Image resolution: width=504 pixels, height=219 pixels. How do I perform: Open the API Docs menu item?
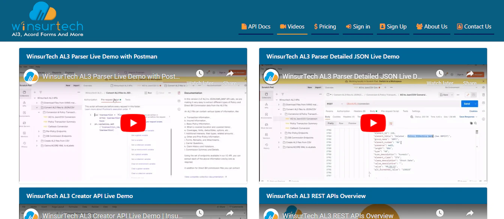(255, 27)
